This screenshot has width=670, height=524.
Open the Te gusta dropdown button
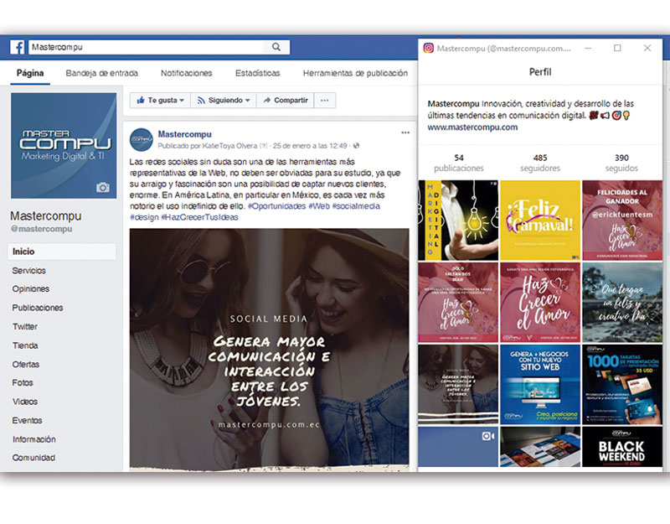tap(160, 101)
